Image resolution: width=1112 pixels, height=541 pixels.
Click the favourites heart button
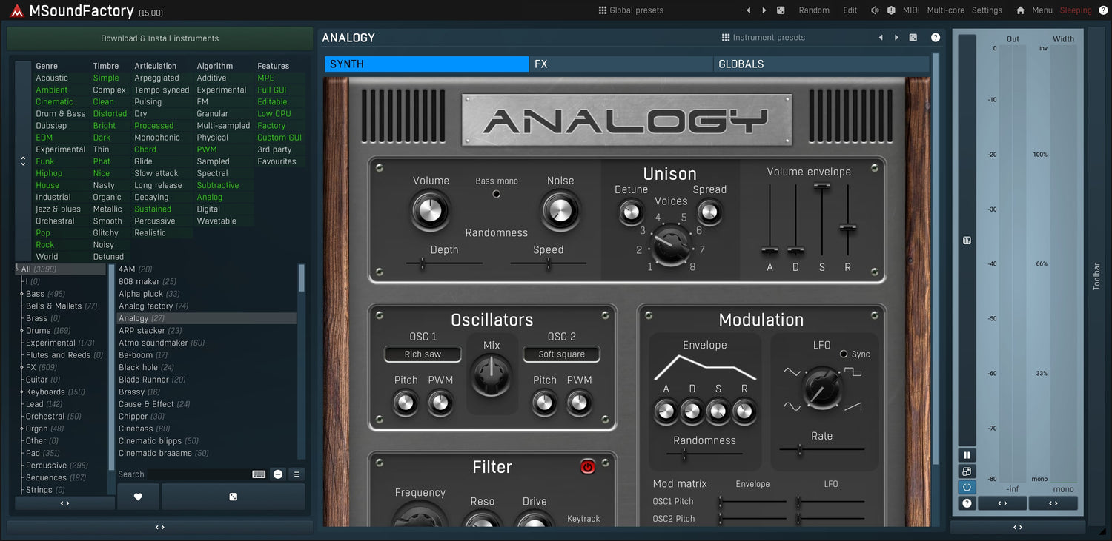138,497
